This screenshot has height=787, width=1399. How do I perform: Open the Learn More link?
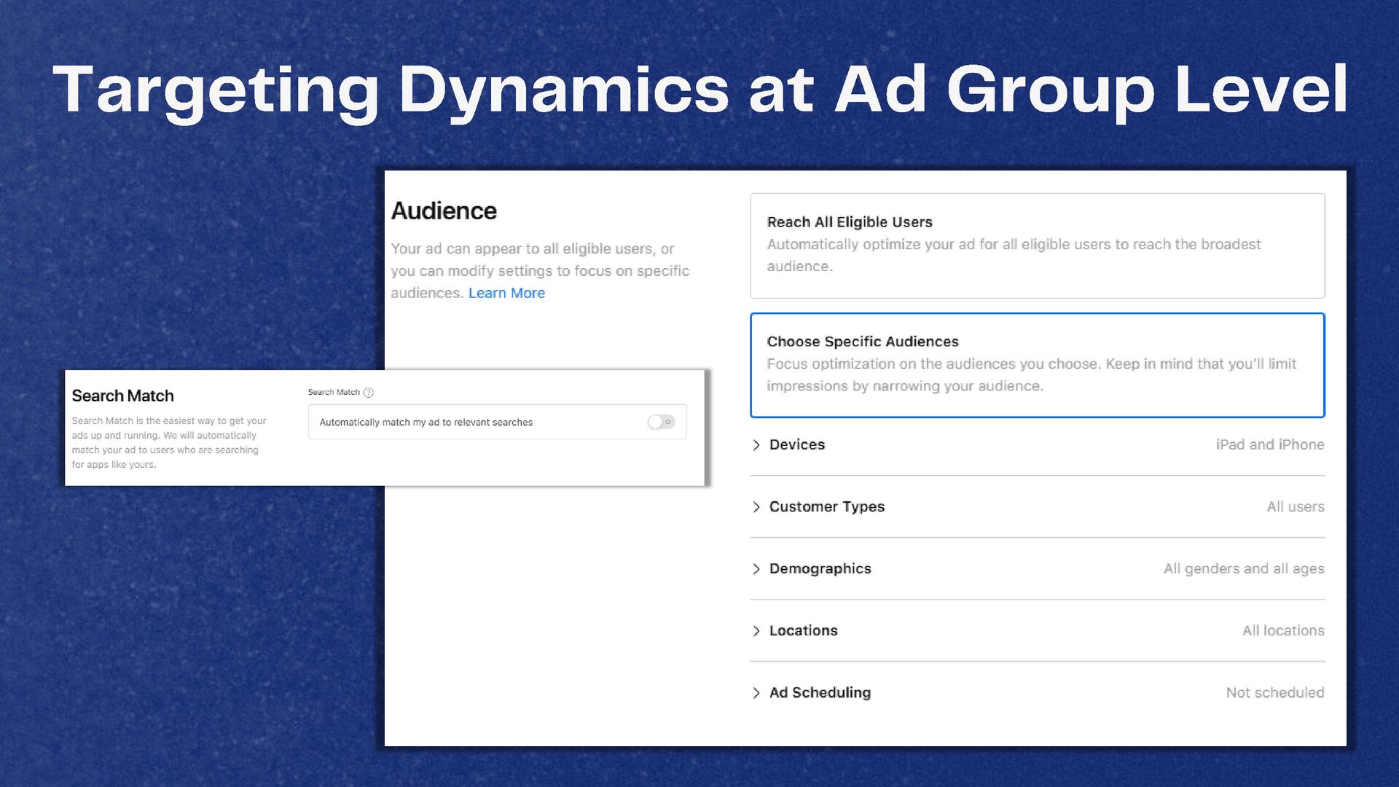tap(506, 293)
